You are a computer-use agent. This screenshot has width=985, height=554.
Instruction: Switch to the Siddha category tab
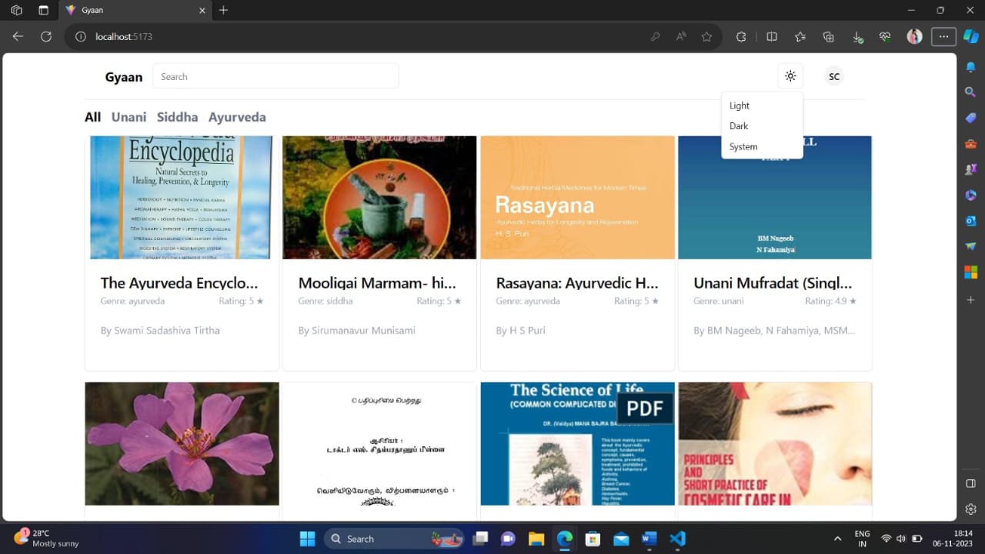(177, 117)
